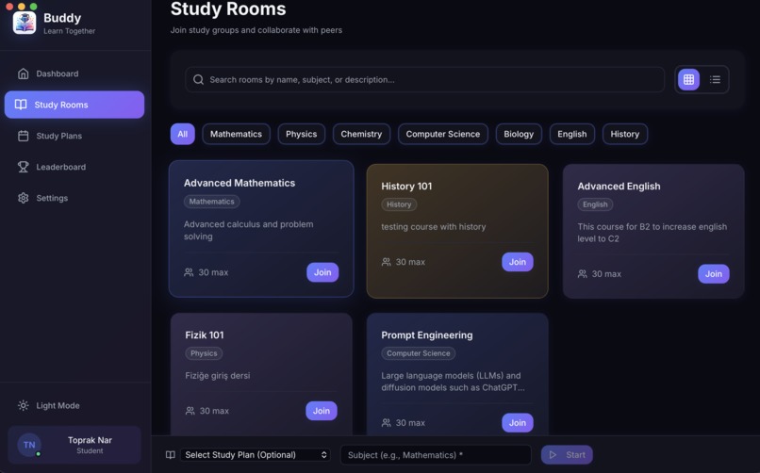The width and height of the screenshot is (760, 473).
Task: Filter rooms by English
Action: [x=572, y=134]
